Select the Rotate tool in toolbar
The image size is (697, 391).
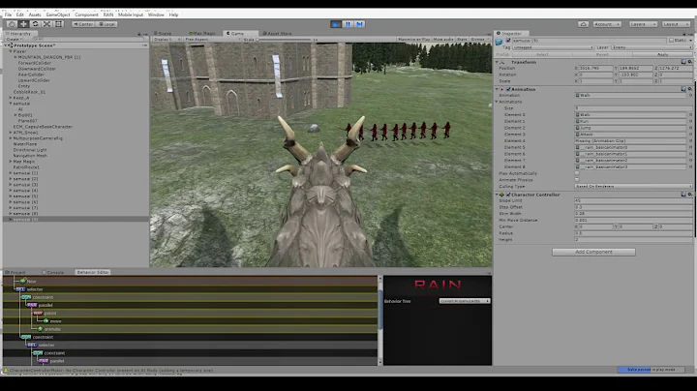[35, 24]
